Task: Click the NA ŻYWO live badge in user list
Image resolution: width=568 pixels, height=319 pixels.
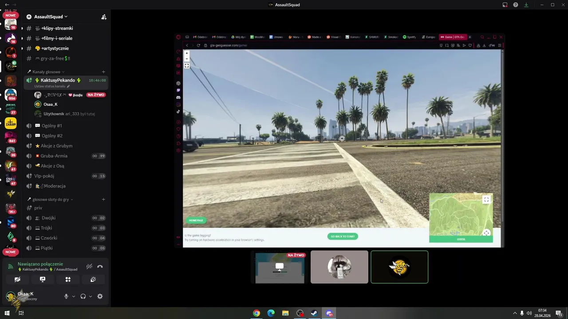Action: pos(96,95)
